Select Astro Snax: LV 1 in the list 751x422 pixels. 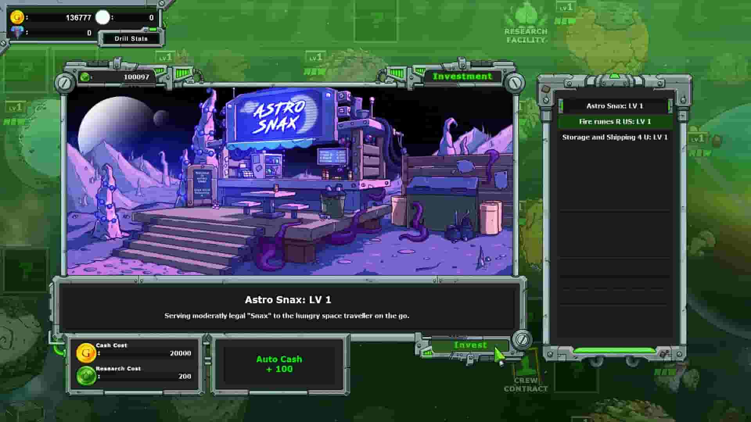(615, 105)
